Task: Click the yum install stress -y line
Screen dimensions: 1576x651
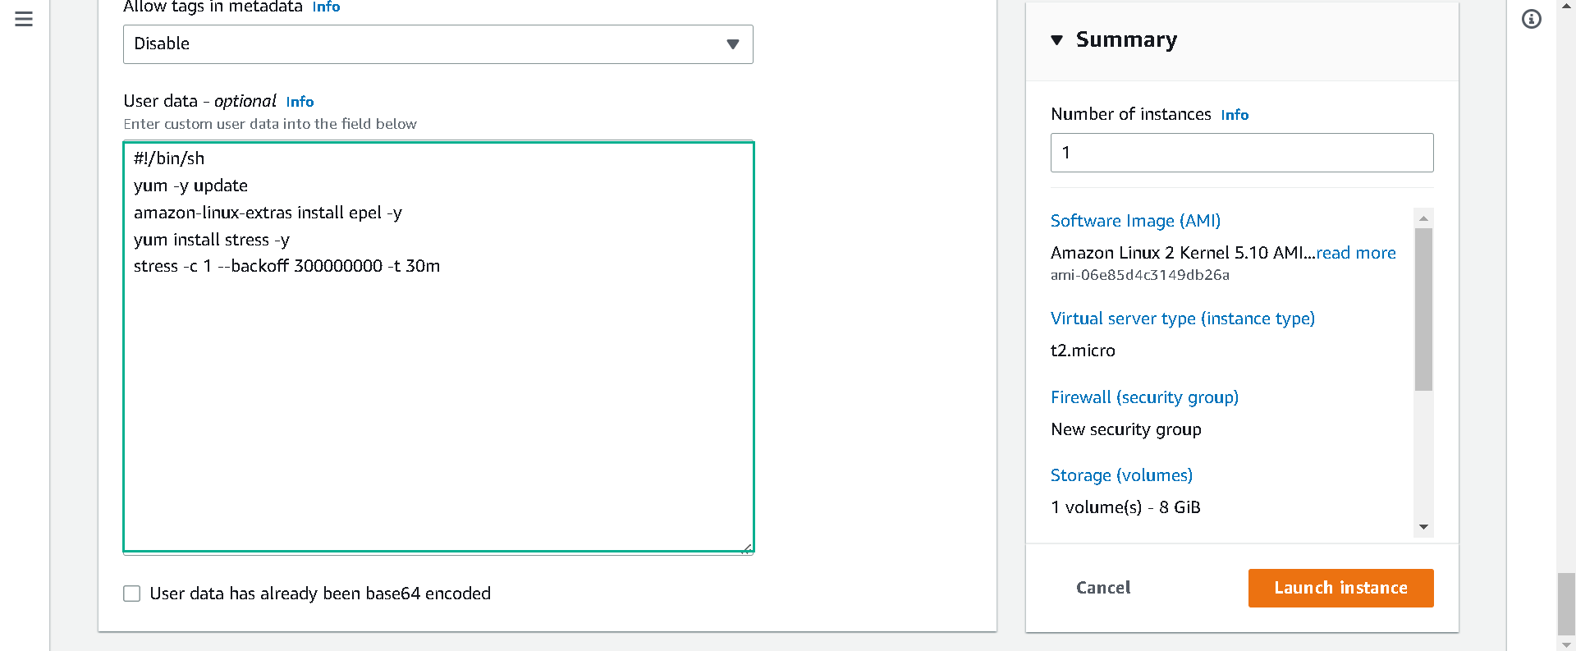Action: pyautogui.click(x=212, y=240)
